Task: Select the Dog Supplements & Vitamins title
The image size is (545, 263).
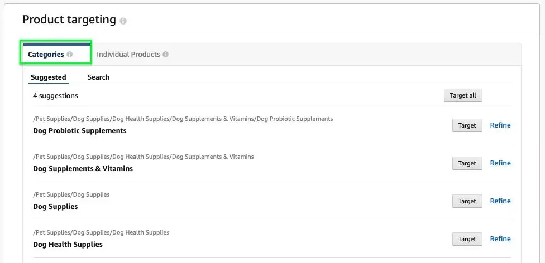Action: pos(83,169)
